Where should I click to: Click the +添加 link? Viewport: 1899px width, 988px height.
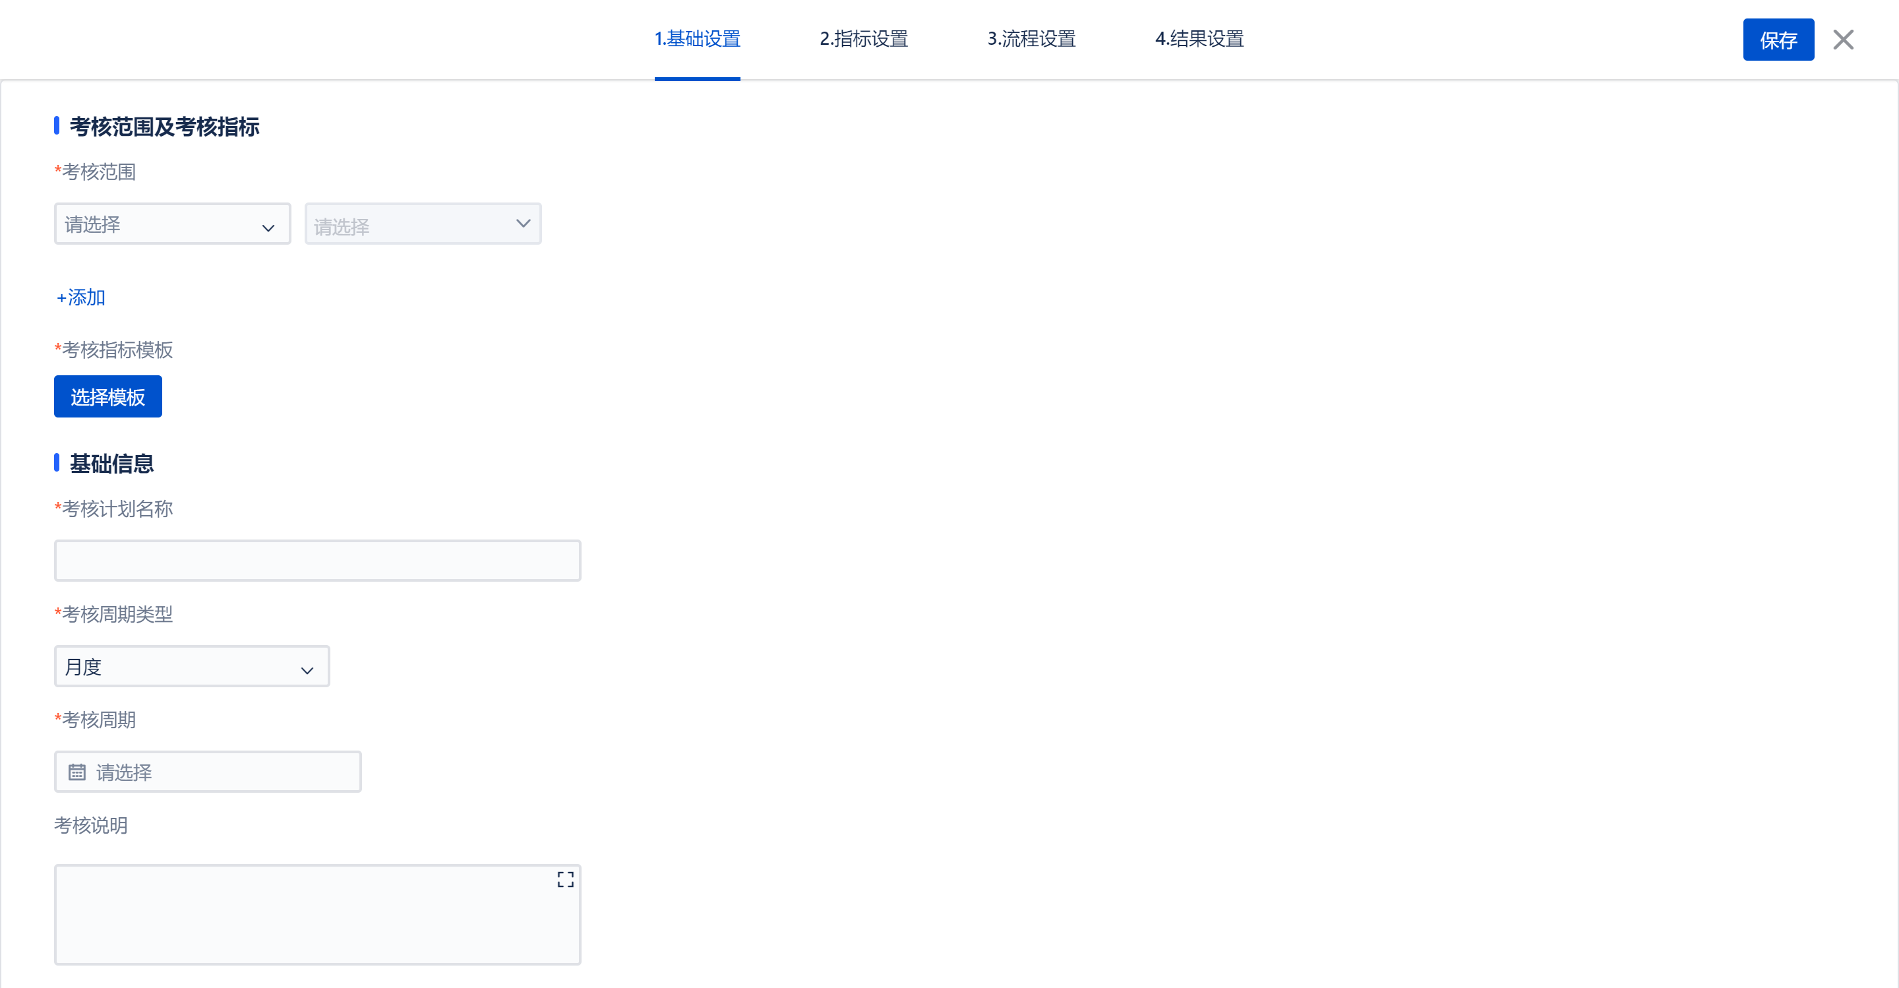(80, 297)
